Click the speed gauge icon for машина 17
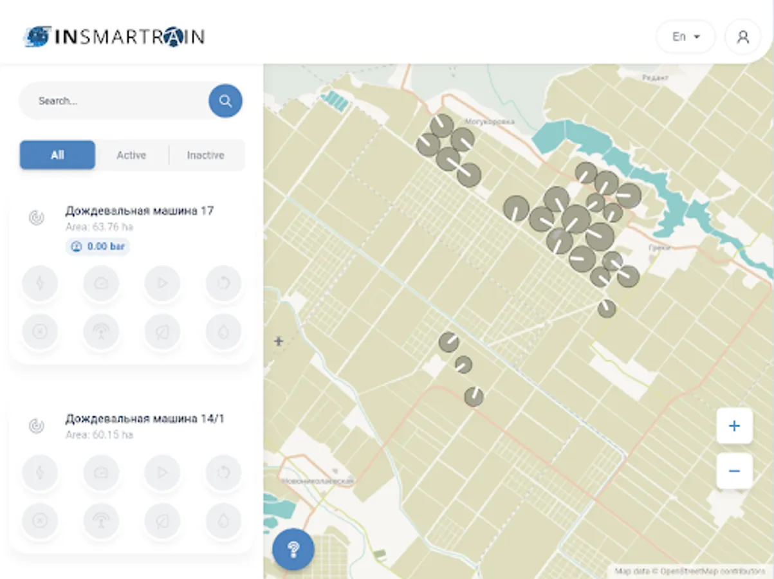 pyautogui.click(x=101, y=283)
